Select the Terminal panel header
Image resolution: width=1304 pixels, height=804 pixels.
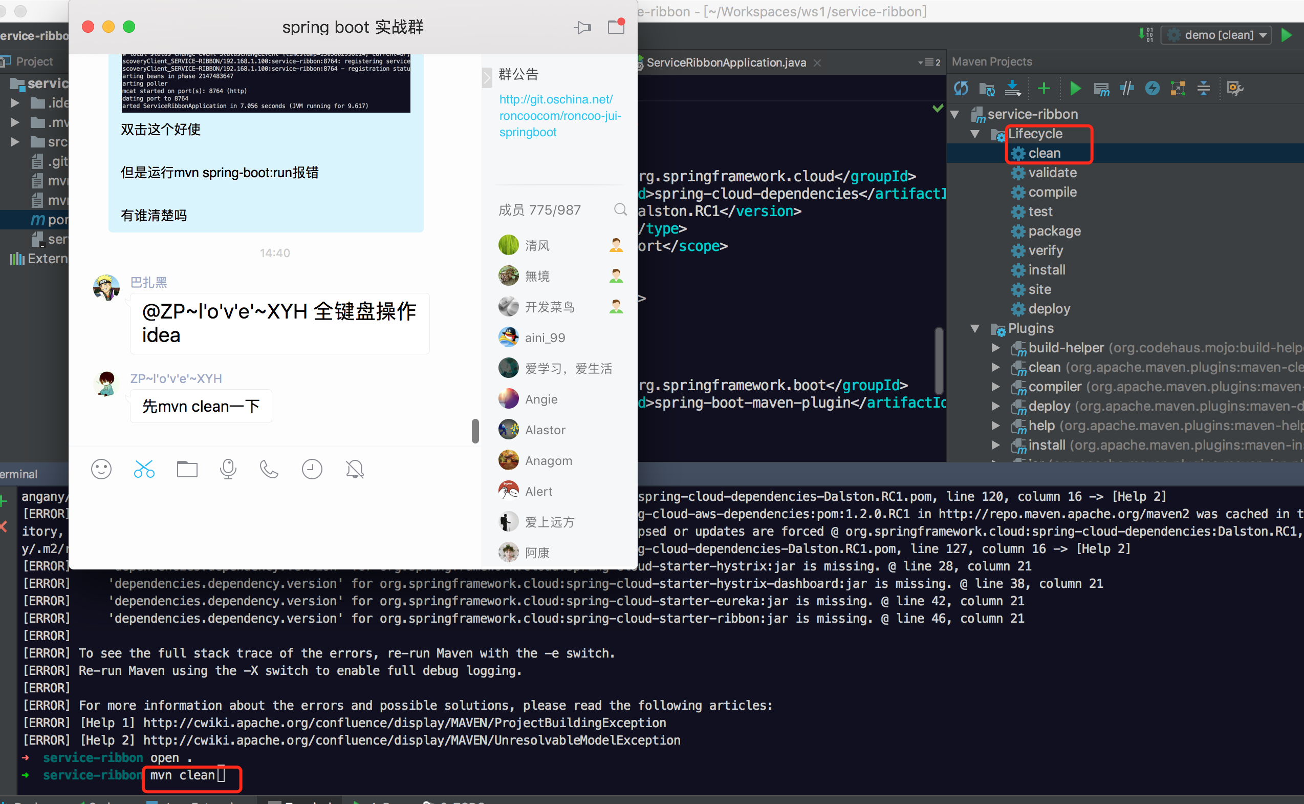18,474
